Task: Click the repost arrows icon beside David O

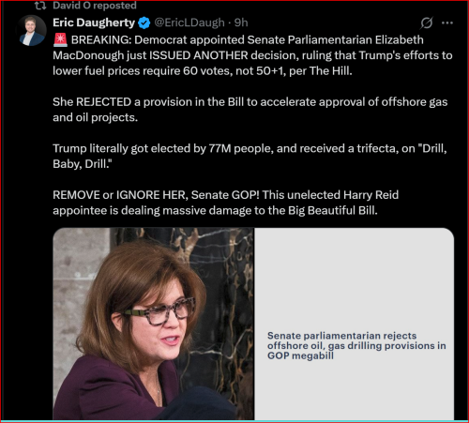Action: click(x=40, y=6)
